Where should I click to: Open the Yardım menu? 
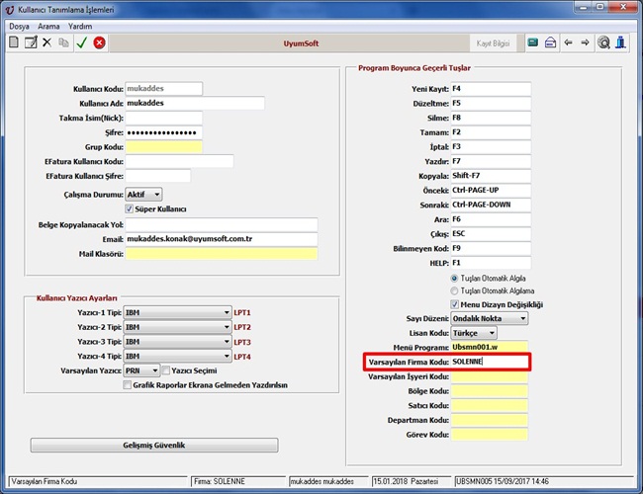coord(80,27)
